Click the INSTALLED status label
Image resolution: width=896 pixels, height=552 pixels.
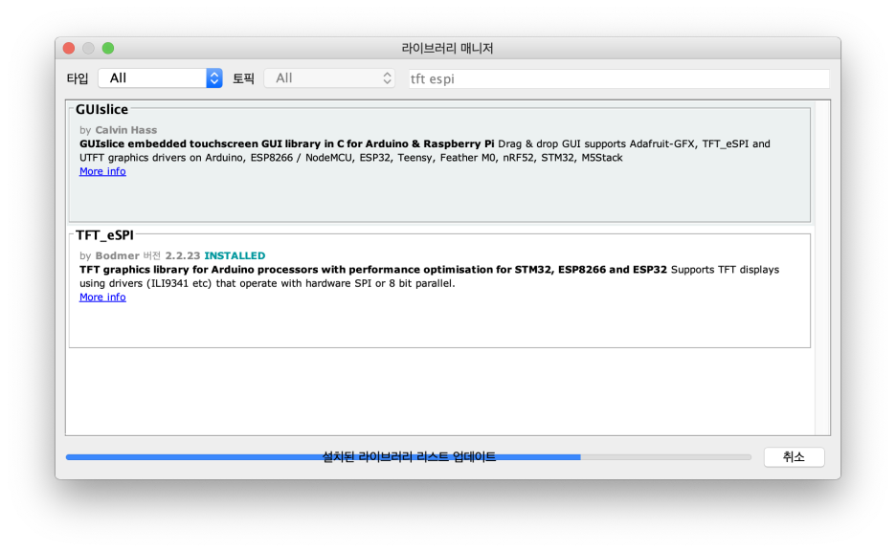point(235,255)
